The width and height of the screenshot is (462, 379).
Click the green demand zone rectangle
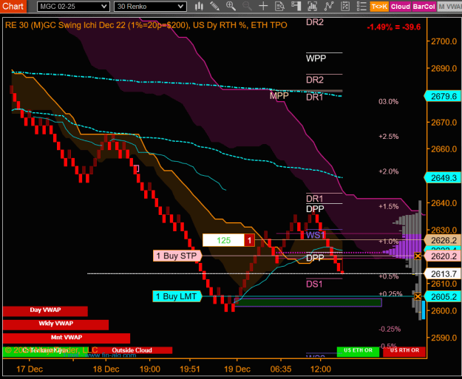(x=308, y=302)
